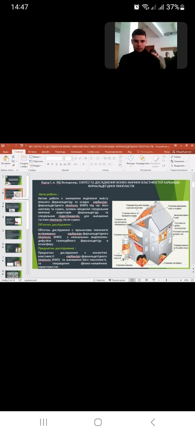Toggle bold Ж formatting
The image size is (195, 434).
tap(48, 164)
